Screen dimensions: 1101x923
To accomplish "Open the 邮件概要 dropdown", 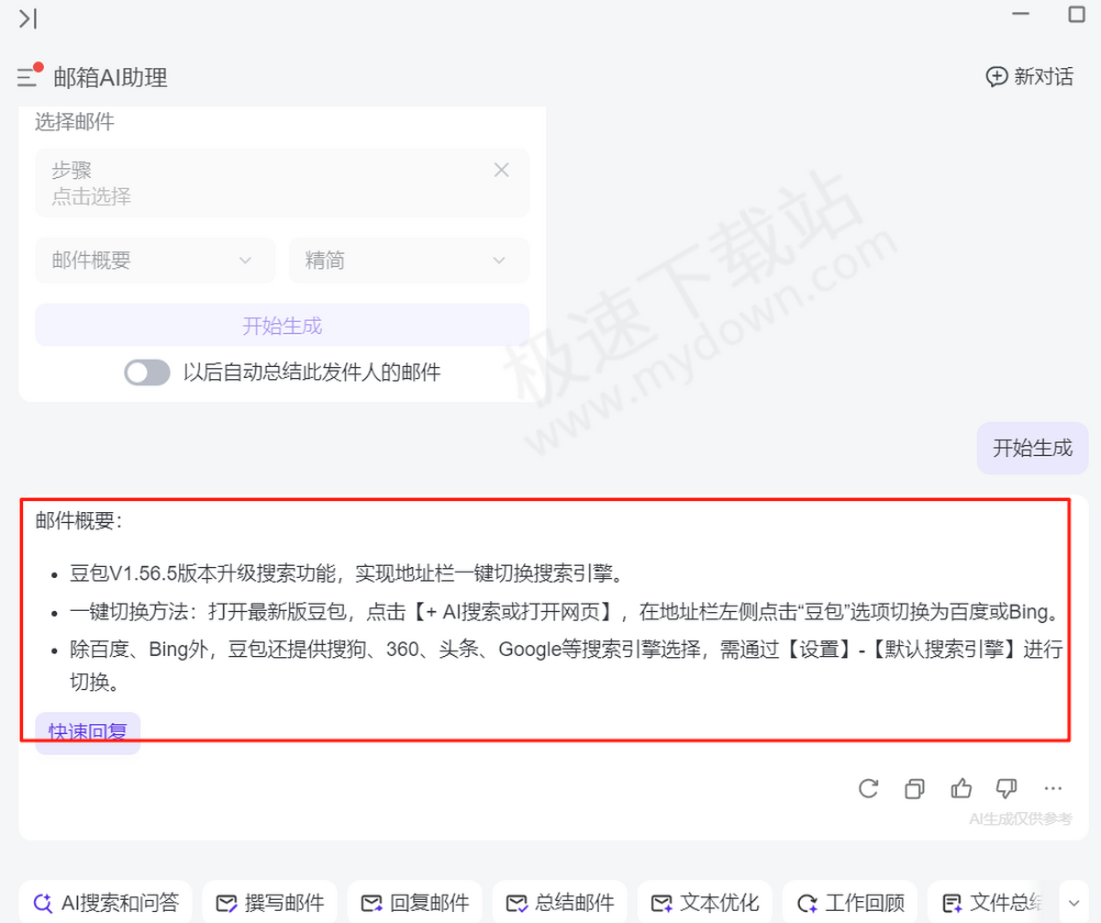I will [x=154, y=261].
